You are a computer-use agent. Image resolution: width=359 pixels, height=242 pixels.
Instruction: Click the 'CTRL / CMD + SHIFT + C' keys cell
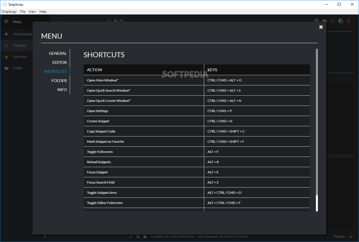point(257,131)
